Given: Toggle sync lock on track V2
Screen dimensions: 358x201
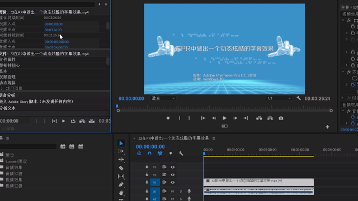Looking at the screenshot, I should [164, 175].
